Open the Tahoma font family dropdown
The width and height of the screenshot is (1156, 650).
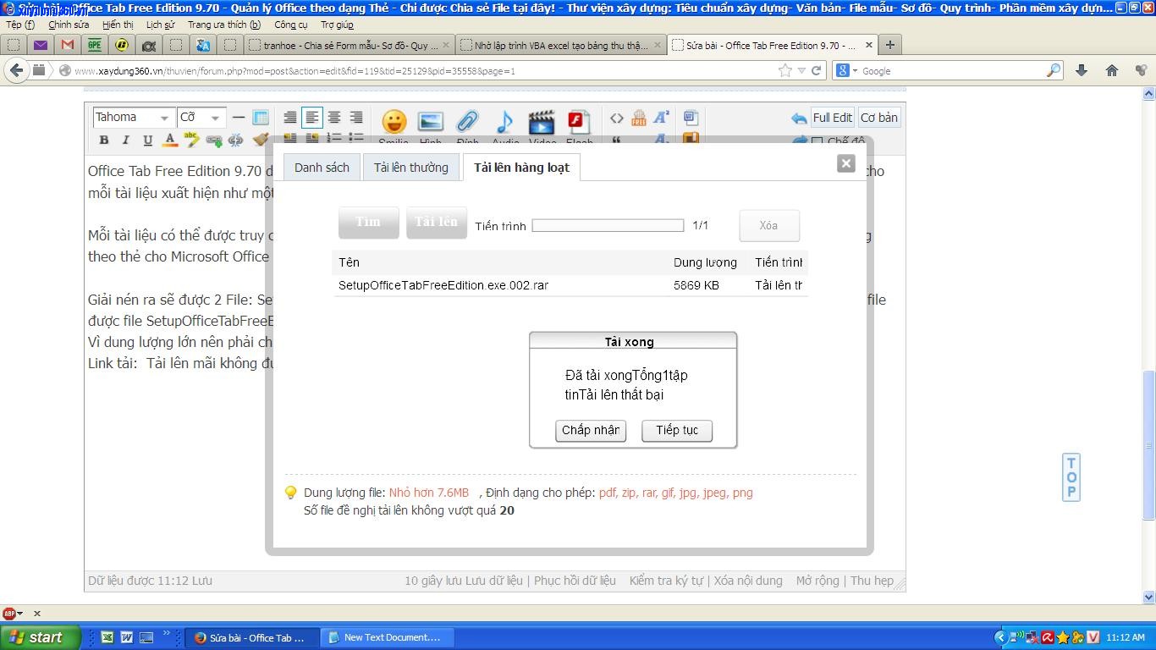[x=133, y=118]
